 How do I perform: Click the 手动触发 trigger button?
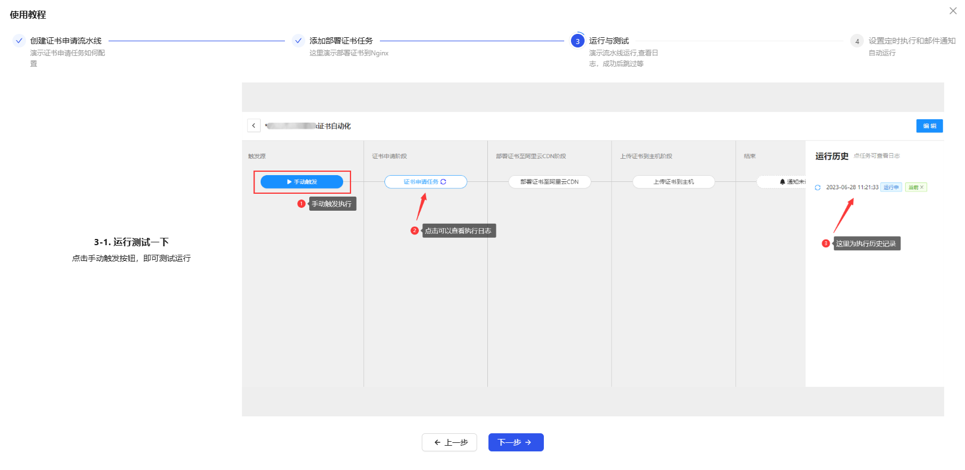click(x=302, y=182)
